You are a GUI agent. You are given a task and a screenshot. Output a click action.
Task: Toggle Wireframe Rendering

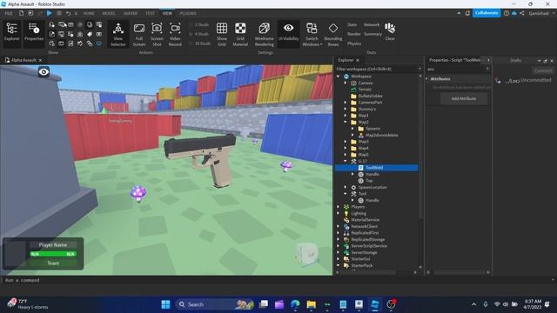264,34
